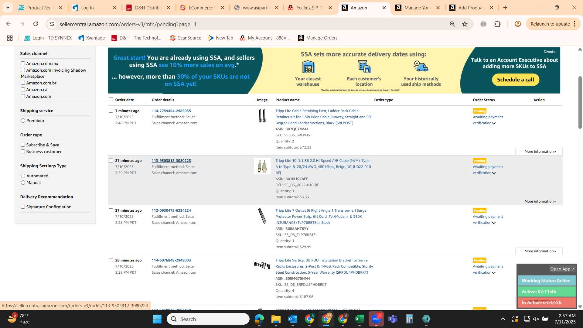Image resolution: width=583 pixels, height=328 pixels.
Task: Enable Signature Confirmation filter
Action: tap(23, 207)
